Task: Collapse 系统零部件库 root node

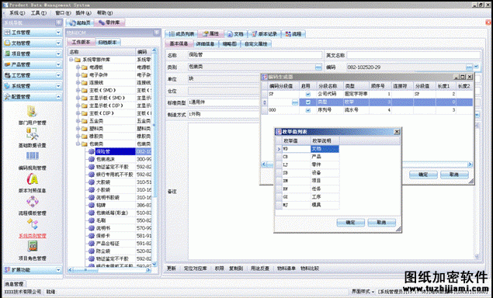Action: [x=71, y=60]
